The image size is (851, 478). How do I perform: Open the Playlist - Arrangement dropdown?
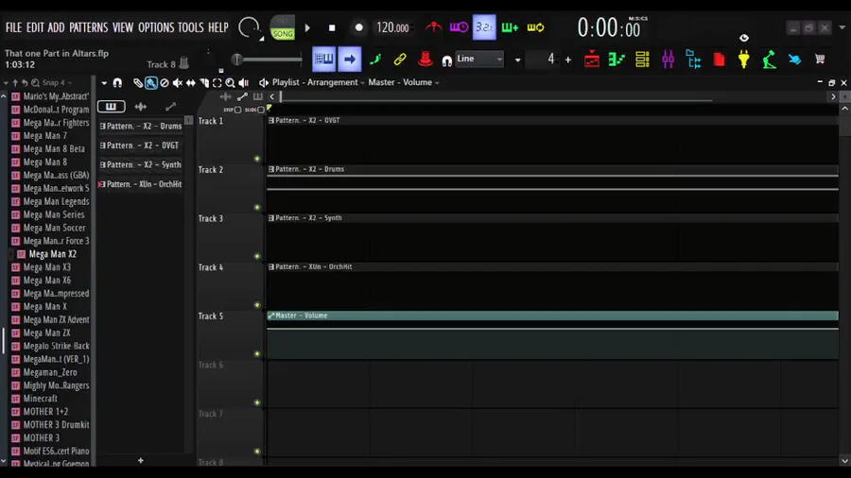[x=319, y=82]
